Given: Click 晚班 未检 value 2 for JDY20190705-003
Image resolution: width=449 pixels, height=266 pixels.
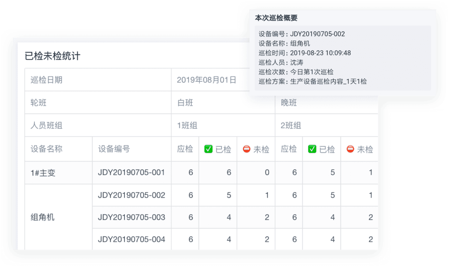Looking at the screenshot, I should [370, 217].
